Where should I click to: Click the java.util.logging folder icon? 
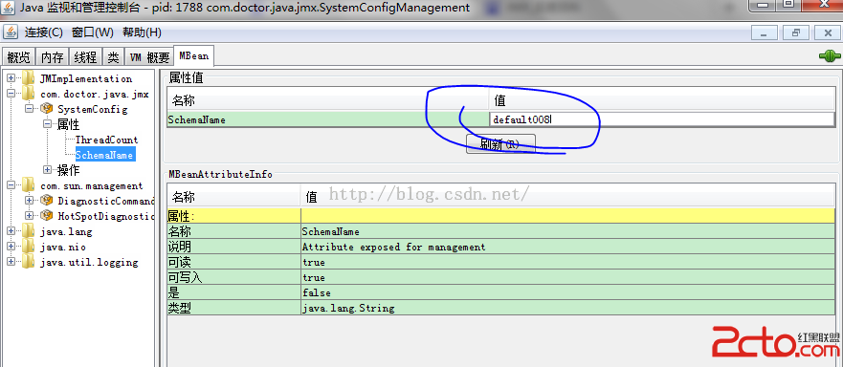(29, 262)
